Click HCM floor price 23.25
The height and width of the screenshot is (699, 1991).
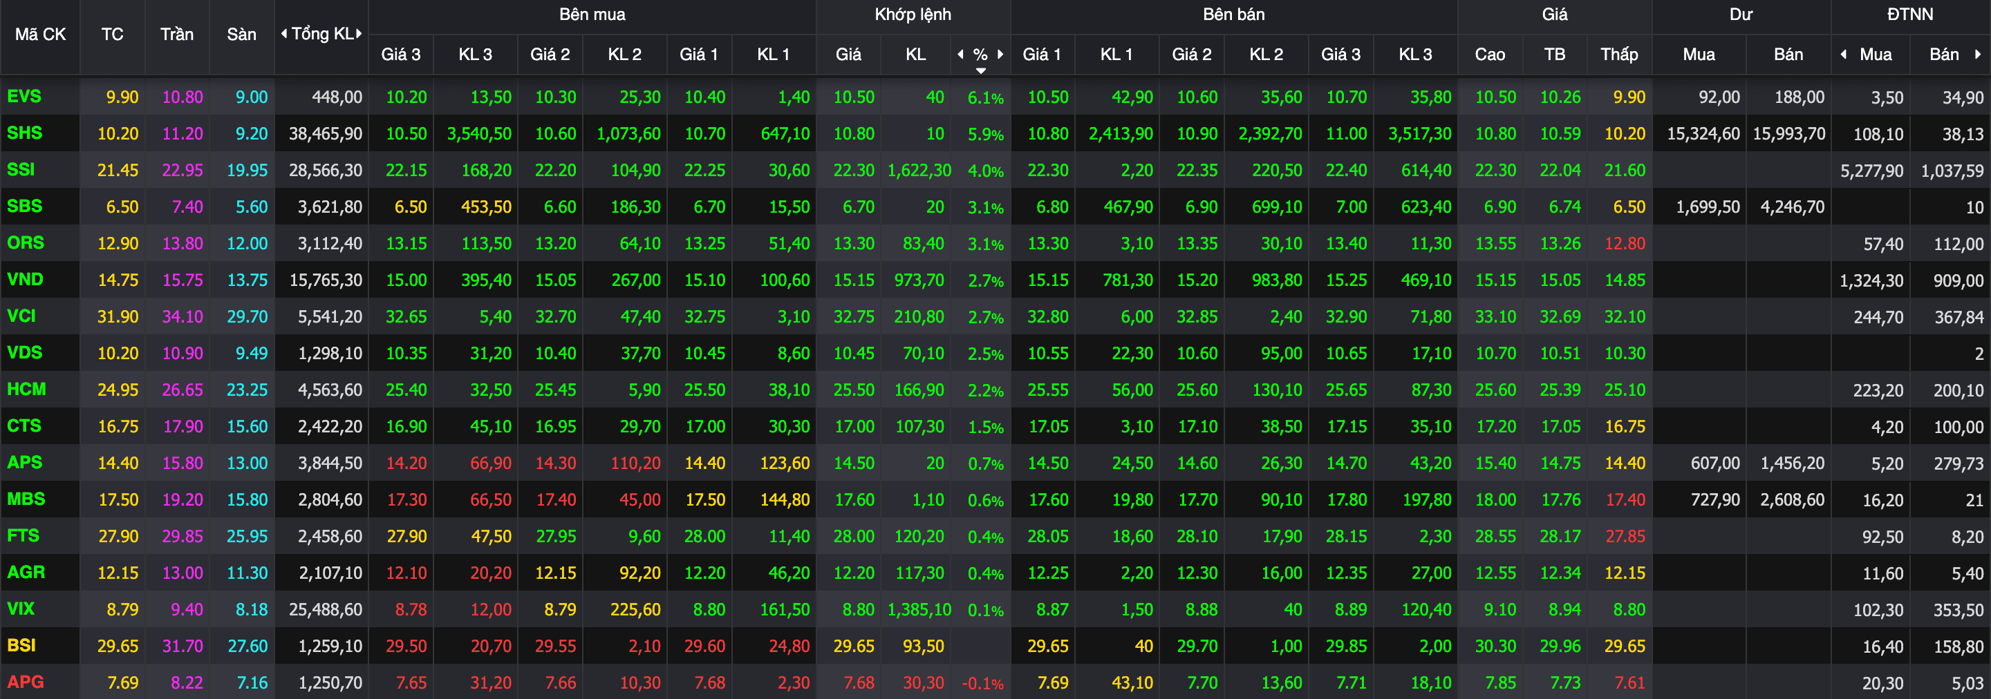click(247, 390)
